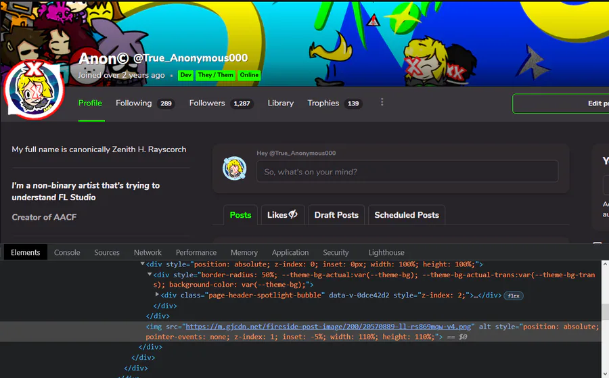Select the Draft Posts tab
Viewport: 609px width, 378px height.
tap(336, 215)
